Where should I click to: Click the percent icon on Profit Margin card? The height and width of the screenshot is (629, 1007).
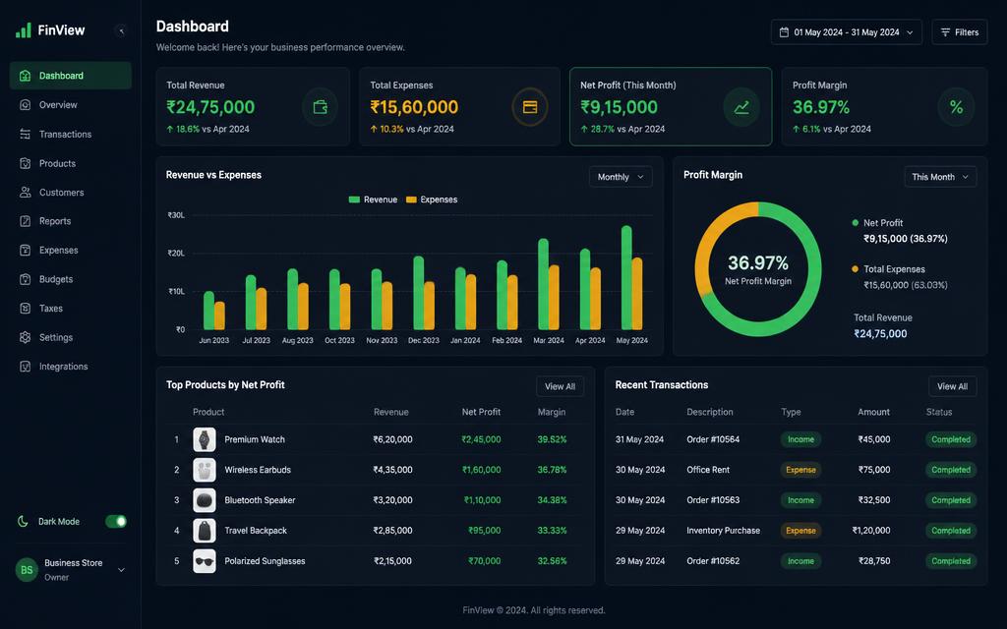tap(956, 106)
